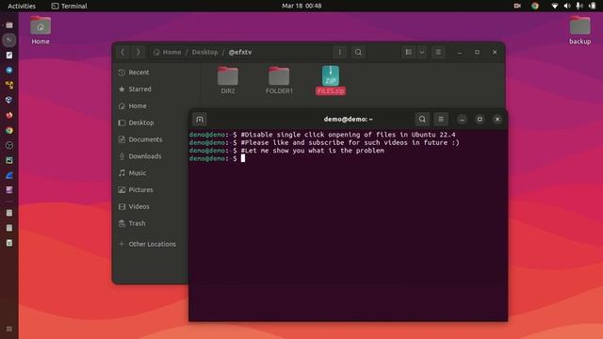Select the DIR2 folder
The height and width of the screenshot is (339, 603).
(x=228, y=80)
